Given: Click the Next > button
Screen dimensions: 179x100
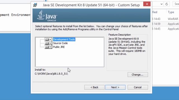Looking at the screenshot, I should [115, 87].
